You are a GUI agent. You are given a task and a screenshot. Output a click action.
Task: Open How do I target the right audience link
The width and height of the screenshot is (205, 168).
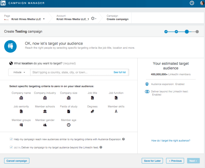point(170,141)
